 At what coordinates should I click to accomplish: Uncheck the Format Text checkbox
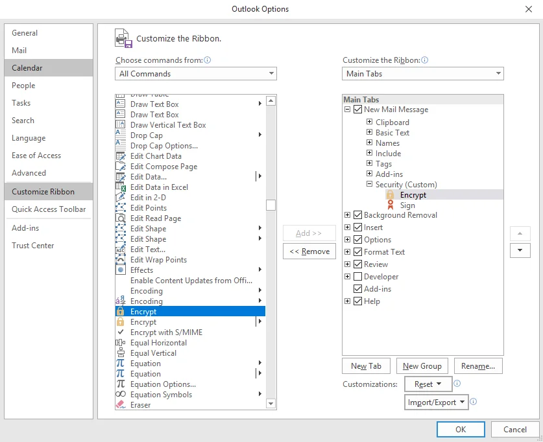pyautogui.click(x=357, y=251)
